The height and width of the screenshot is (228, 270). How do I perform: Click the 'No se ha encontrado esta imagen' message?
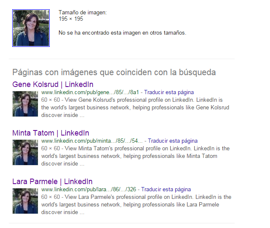click(123, 33)
